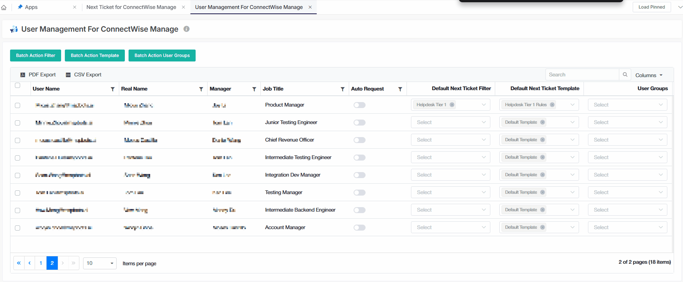
Task: Filter the User Name column
Action: click(x=113, y=89)
